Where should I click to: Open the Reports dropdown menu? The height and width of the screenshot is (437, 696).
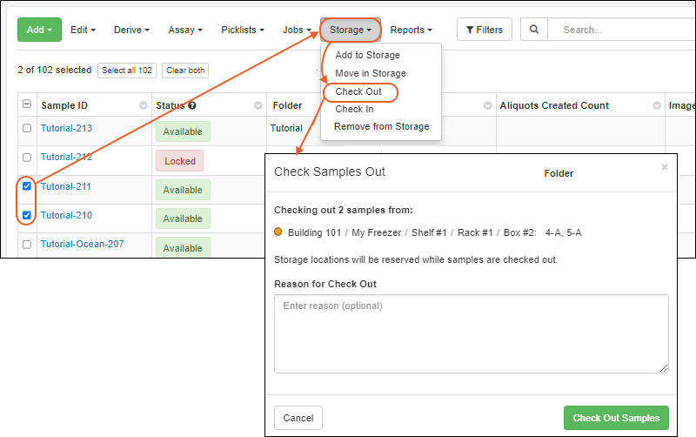(x=412, y=30)
